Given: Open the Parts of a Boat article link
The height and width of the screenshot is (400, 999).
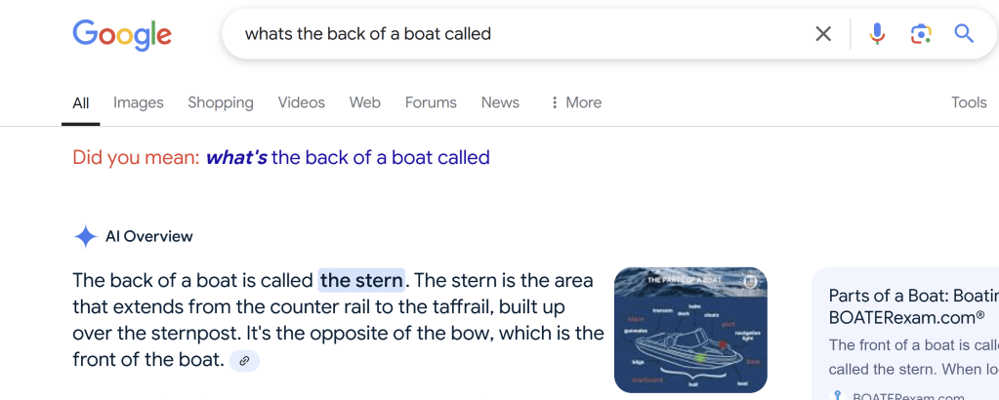Looking at the screenshot, I should click(x=912, y=306).
